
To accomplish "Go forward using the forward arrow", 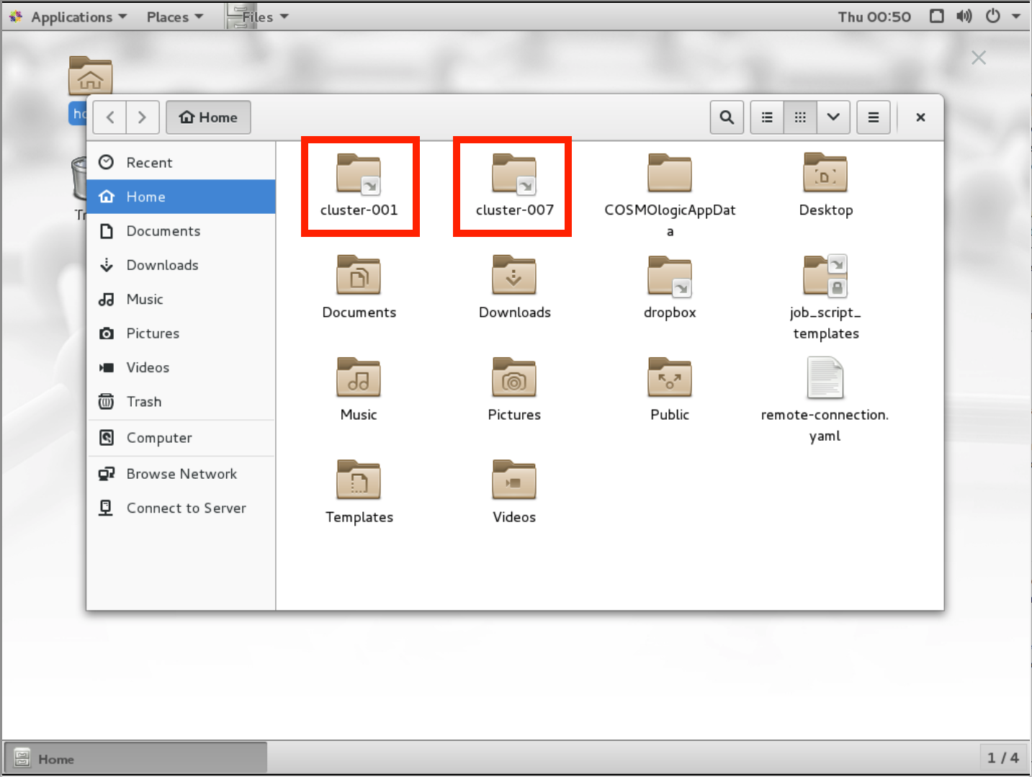I will pos(143,117).
